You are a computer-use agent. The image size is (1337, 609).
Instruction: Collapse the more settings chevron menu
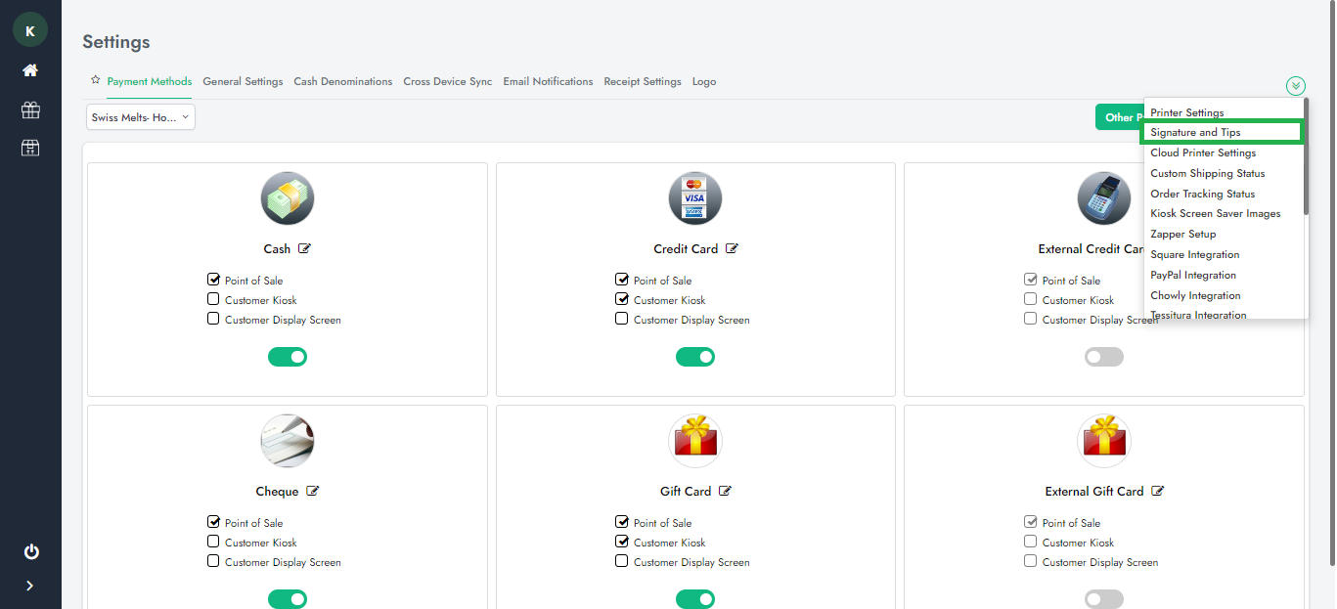pos(1296,86)
